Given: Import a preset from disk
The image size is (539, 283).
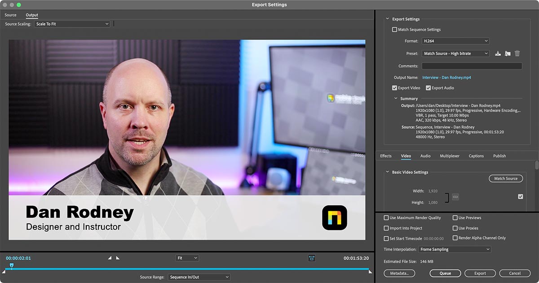Looking at the screenshot, I should (x=507, y=53).
